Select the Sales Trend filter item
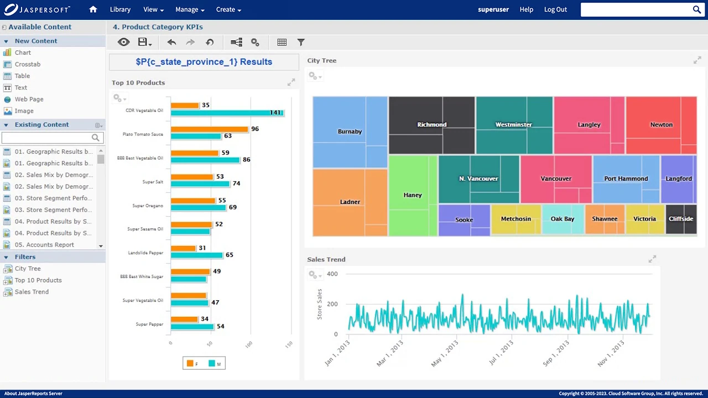This screenshot has width=708, height=398. (x=32, y=292)
